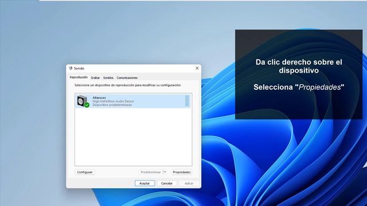Select the "Altavoces" device name
Image resolution: width=367 pixels, height=206 pixels.
click(x=99, y=98)
